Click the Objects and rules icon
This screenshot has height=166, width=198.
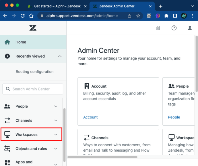[7, 149]
